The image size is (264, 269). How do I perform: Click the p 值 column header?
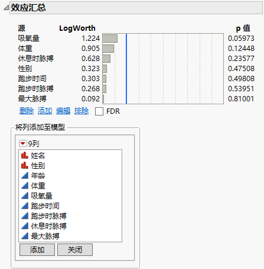(243, 28)
